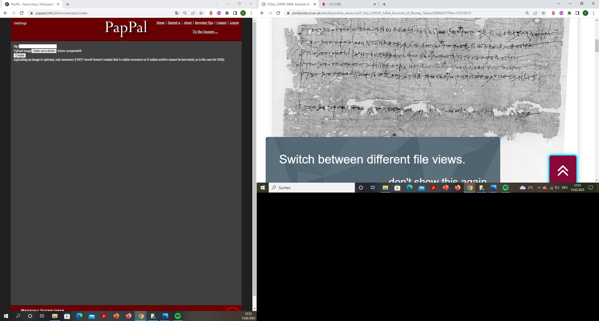The height and width of the screenshot is (321, 599).
Task: Open Firefox from the bottom-left taskbar
Action: (129, 316)
